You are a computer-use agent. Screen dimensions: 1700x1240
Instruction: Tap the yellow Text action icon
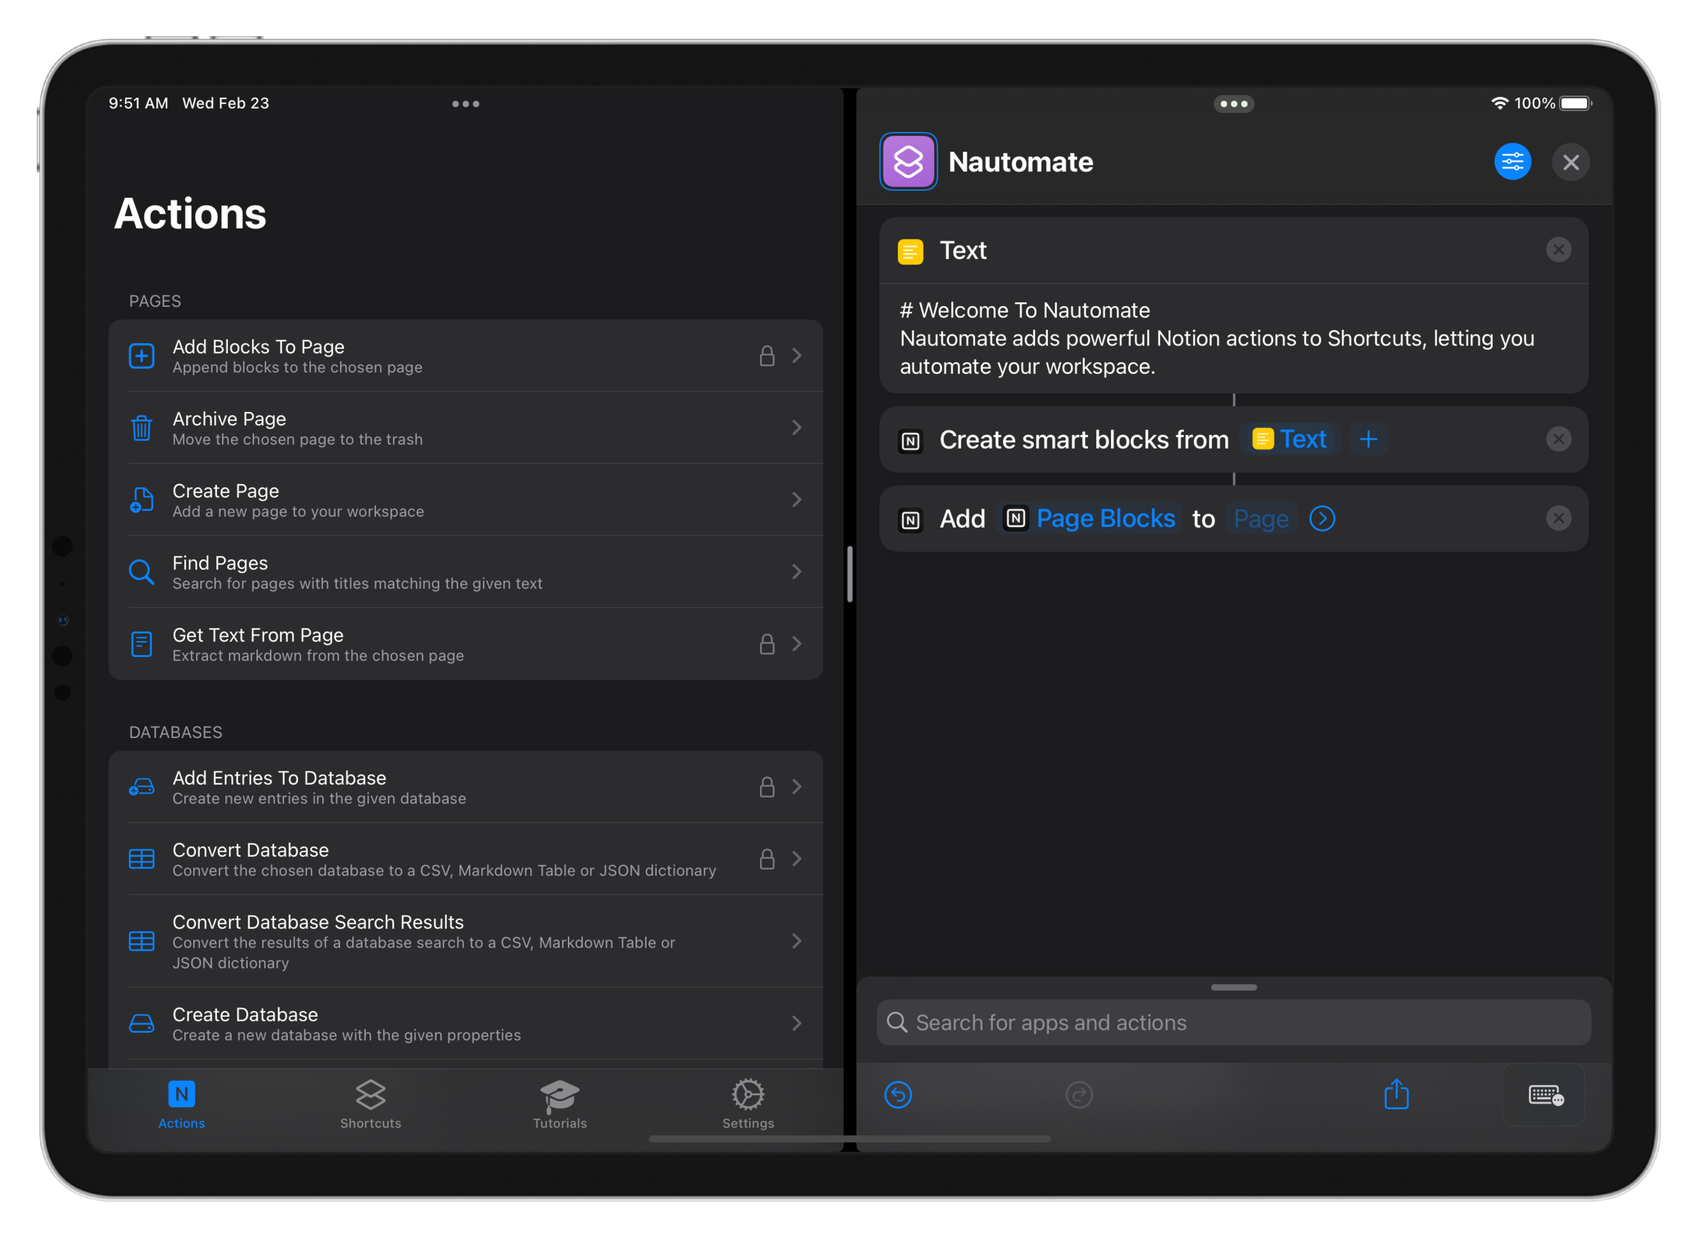tap(909, 250)
